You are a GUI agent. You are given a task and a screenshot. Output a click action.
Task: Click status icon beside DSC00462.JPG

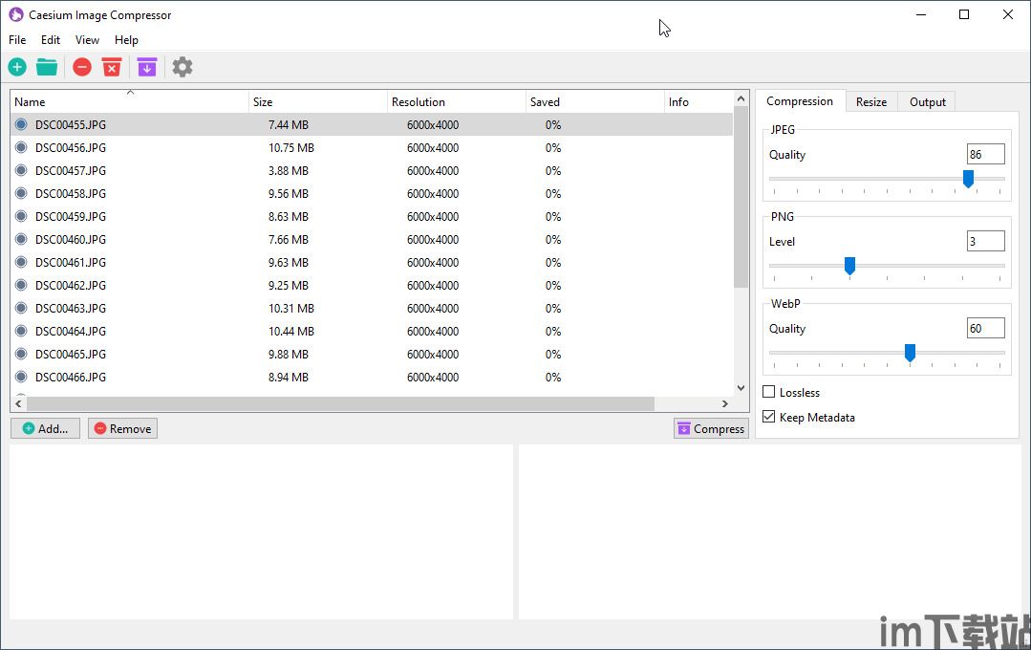tap(21, 285)
